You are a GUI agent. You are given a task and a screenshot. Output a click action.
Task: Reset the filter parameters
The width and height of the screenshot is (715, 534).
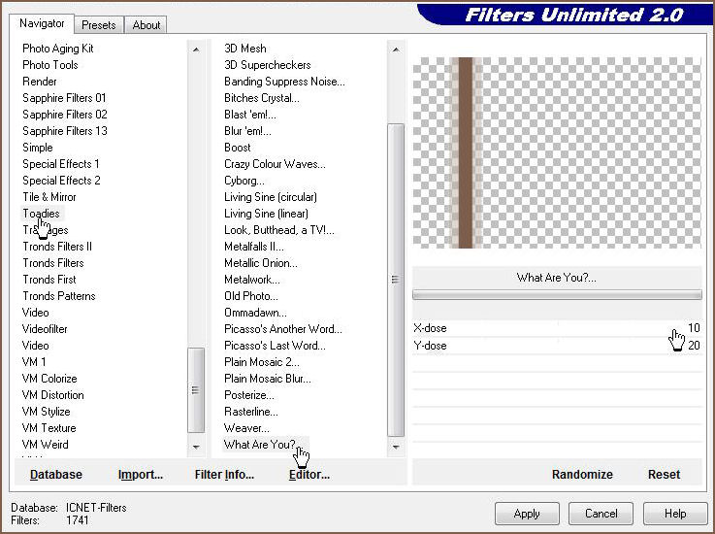664,475
